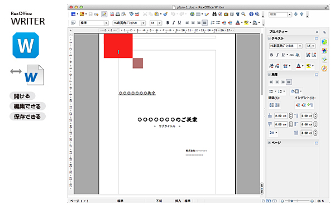
Task: Expand the ページ section in the sidebar
Action: (269, 143)
